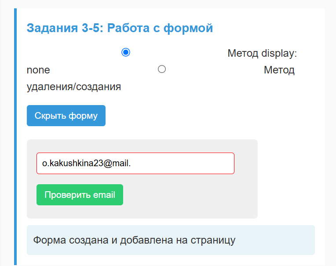Click the "none" label text
Screen dimensions: 336x266
click(38, 70)
